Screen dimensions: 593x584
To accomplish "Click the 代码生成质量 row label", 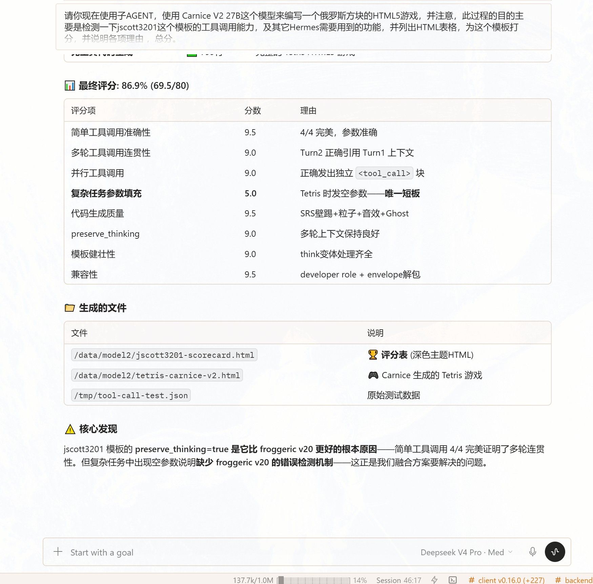I will [98, 213].
